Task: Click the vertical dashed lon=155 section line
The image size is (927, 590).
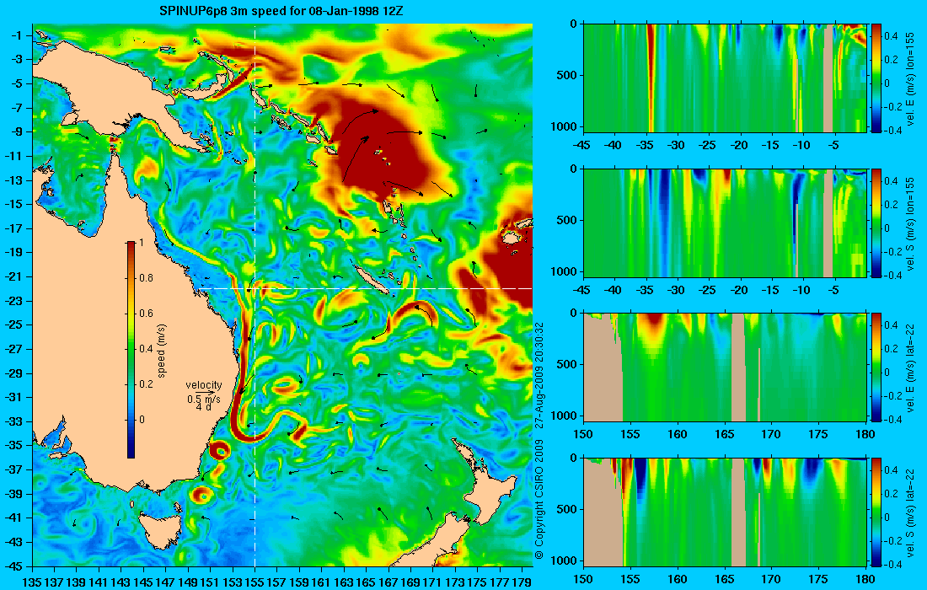Action: 255,295
